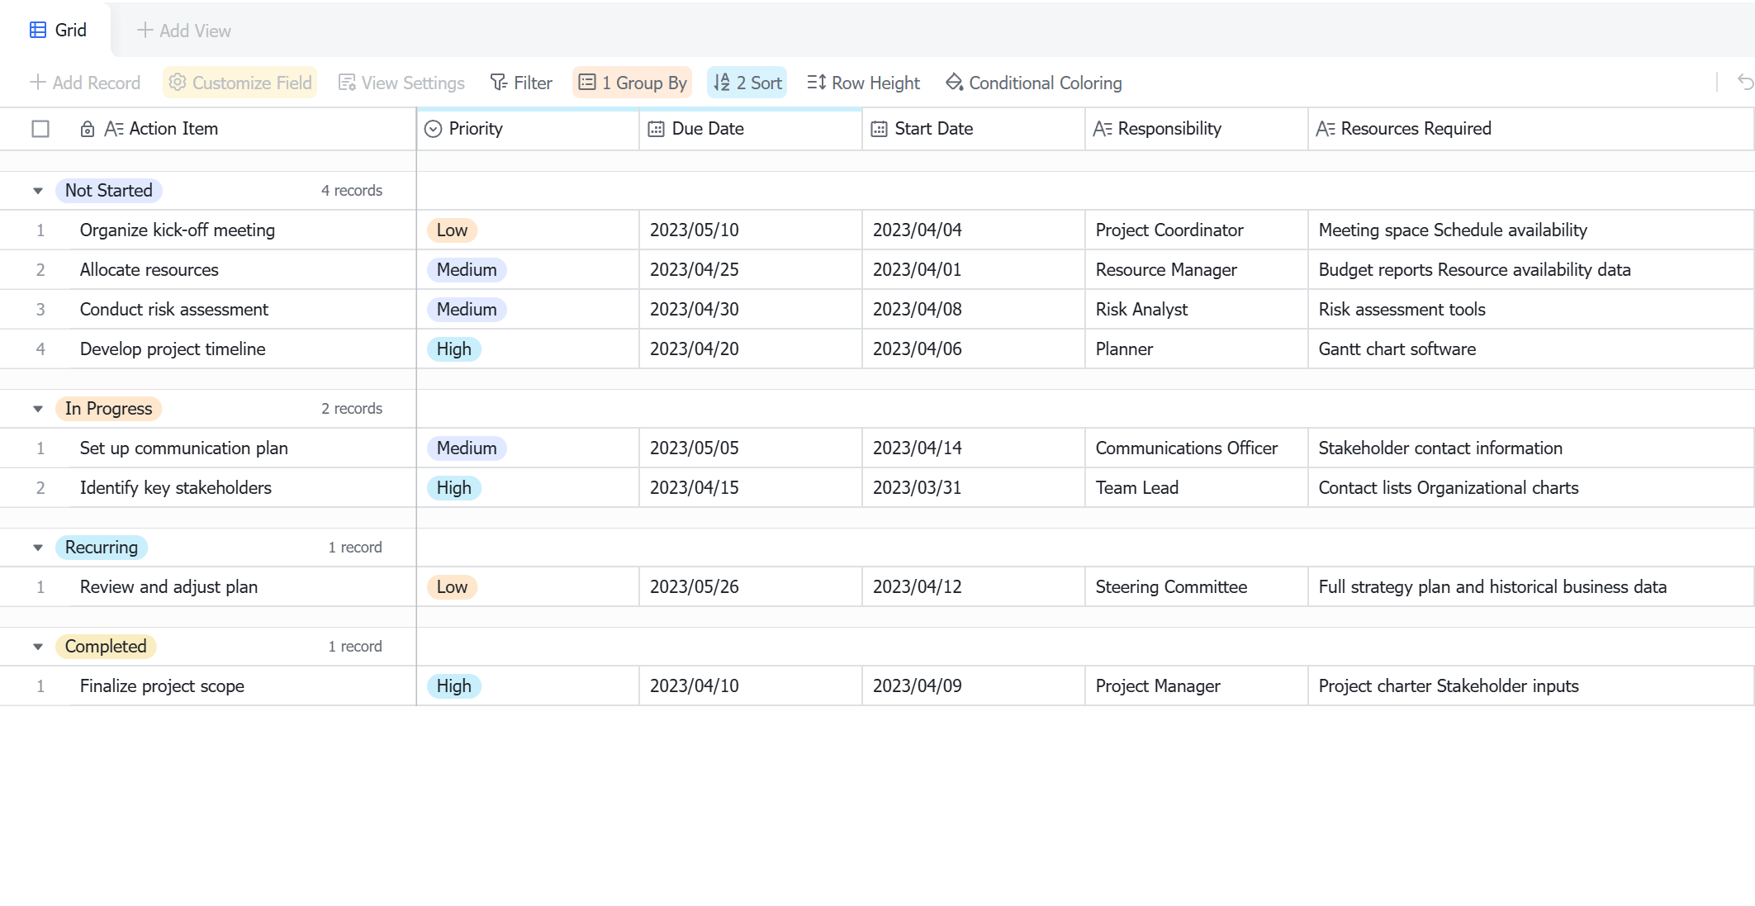1755x906 pixels.
Task: Click the lock icon beside Action Item
Action: click(87, 129)
